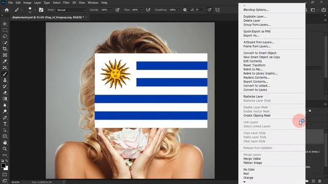Viewport: 328px width, 184px height.
Task: Select the Hand tool
Action: 5,143
